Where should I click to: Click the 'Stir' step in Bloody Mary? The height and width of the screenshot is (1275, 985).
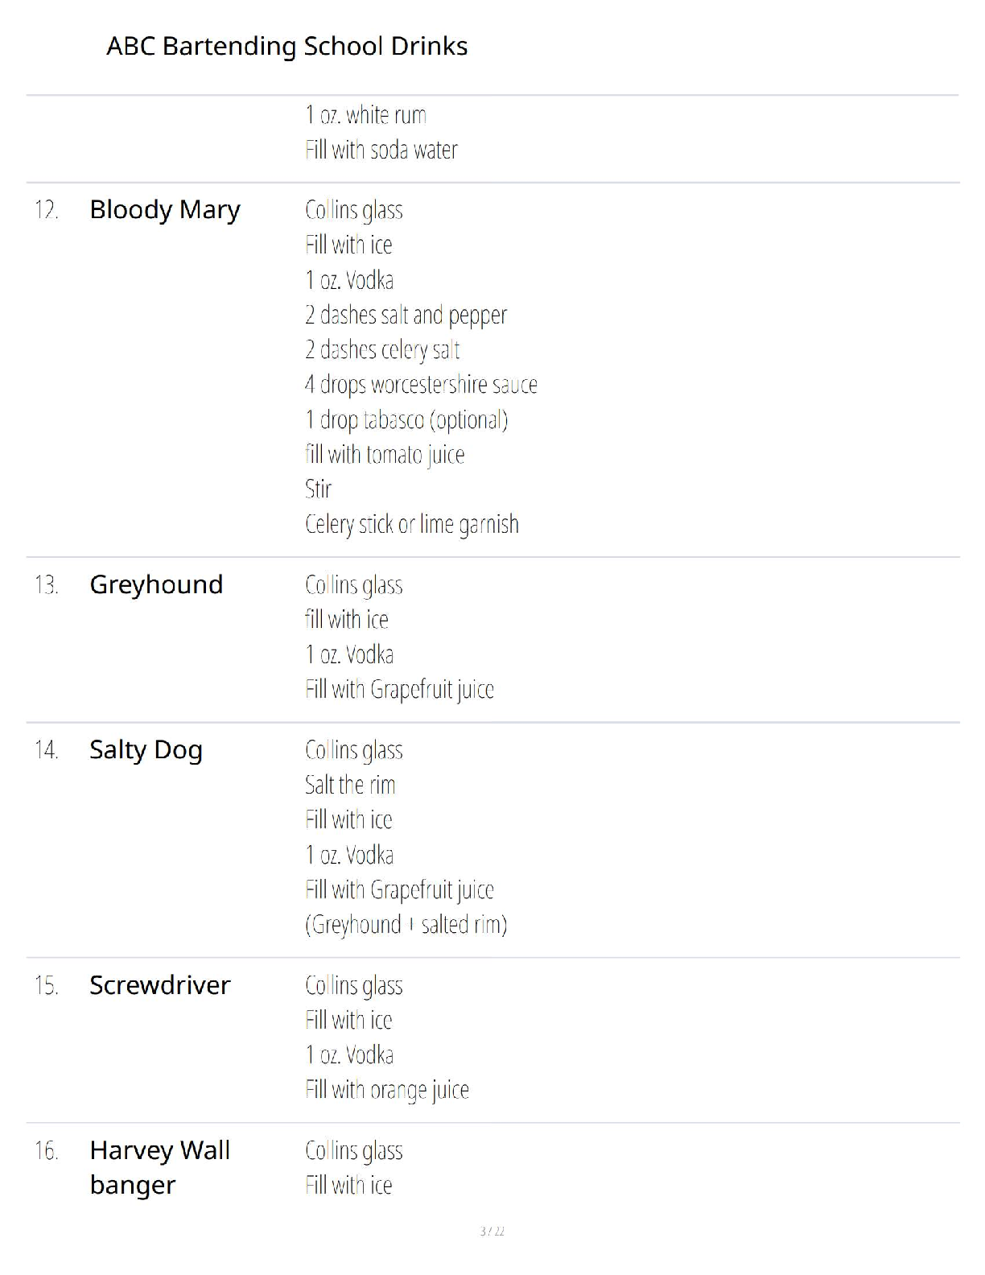click(x=318, y=489)
